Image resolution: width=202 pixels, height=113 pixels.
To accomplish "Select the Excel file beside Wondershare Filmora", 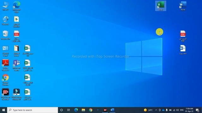I will 27,94.
